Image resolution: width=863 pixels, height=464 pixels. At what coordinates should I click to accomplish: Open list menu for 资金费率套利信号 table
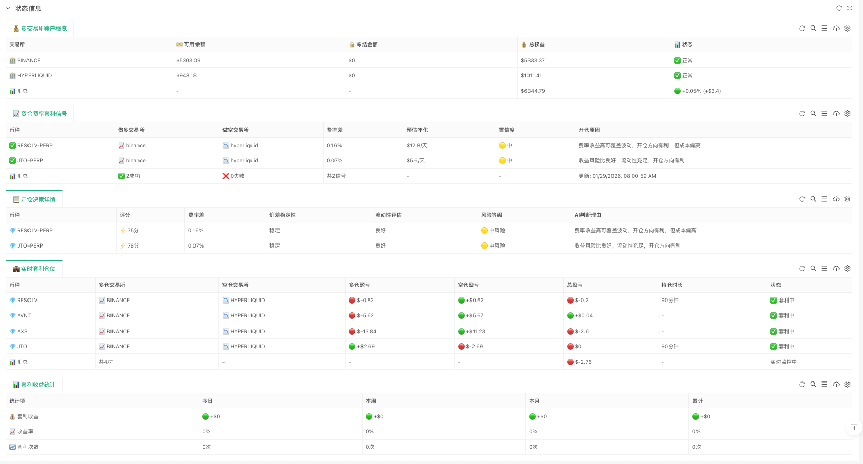pyautogui.click(x=824, y=114)
